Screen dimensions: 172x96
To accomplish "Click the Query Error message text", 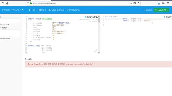I will tap(60, 64).
